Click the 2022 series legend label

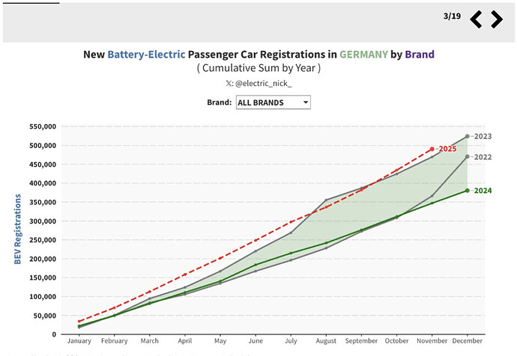point(483,157)
